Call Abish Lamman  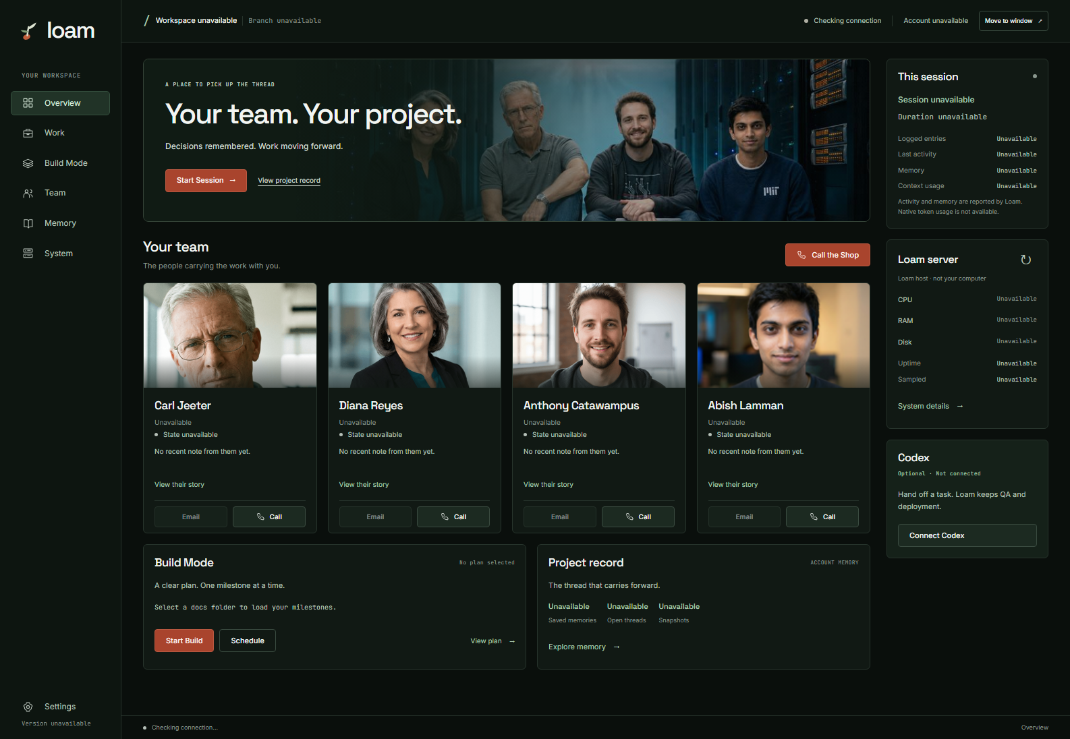pyautogui.click(x=822, y=517)
